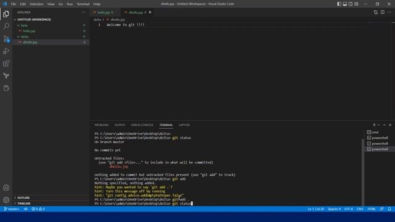Open the sprout-shaped activity bar icon
Image resolution: width=395 pixels, height=222 pixels.
point(6,75)
